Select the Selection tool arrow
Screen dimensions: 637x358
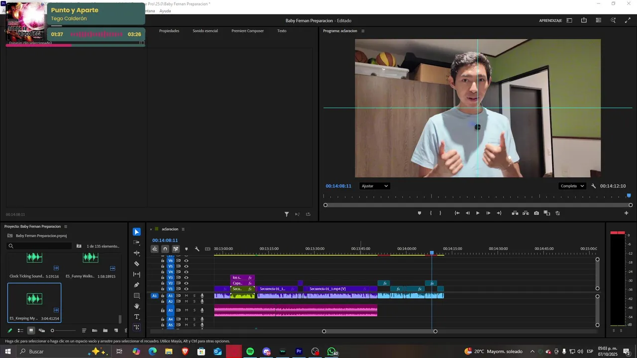click(137, 232)
